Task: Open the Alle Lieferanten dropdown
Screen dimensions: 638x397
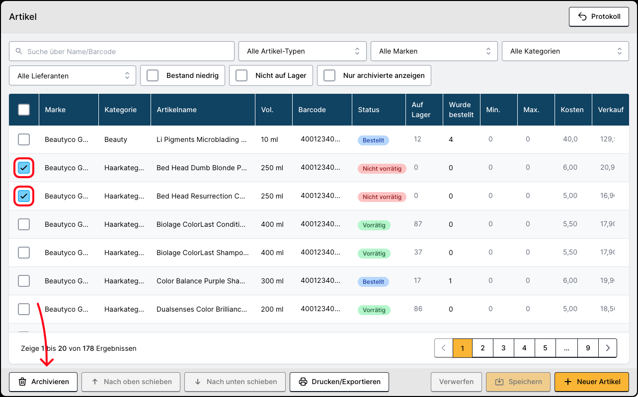Action: [x=73, y=75]
